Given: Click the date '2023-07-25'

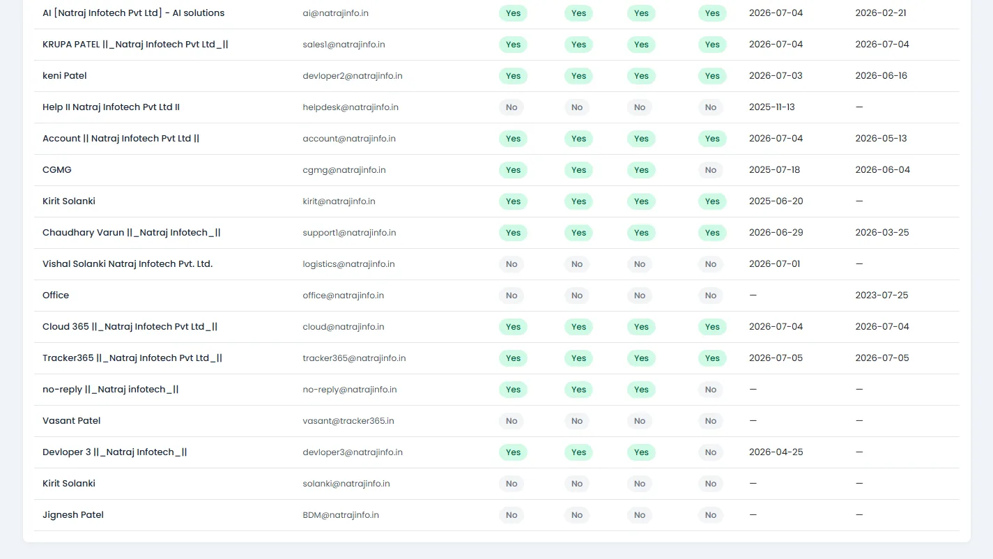Looking at the screenshot, I should tap(882, 296).
